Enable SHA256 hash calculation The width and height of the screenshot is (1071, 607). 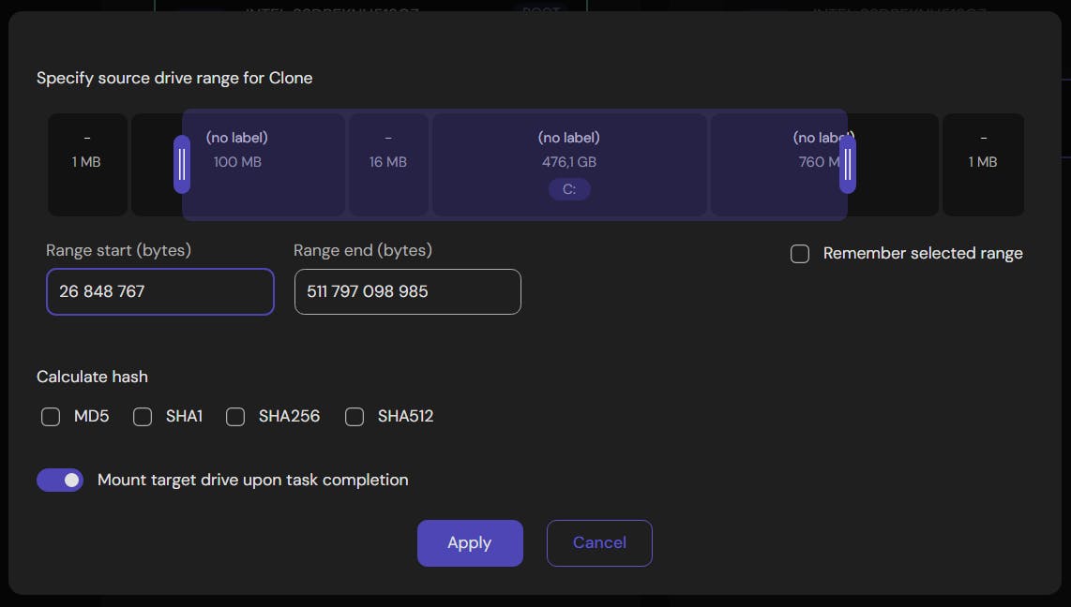(x=234, y=417)
